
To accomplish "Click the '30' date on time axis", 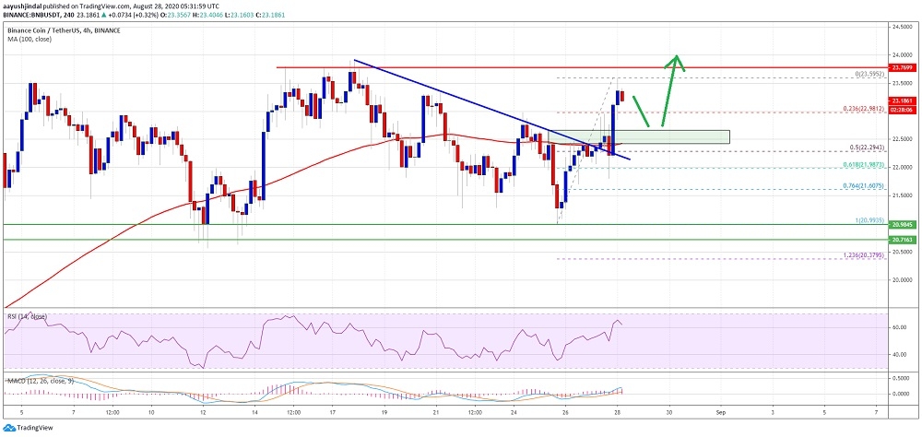I will pos(669,413).
